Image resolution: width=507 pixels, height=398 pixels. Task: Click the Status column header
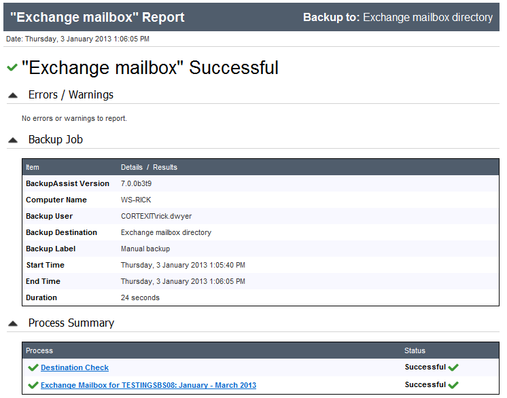415,350
